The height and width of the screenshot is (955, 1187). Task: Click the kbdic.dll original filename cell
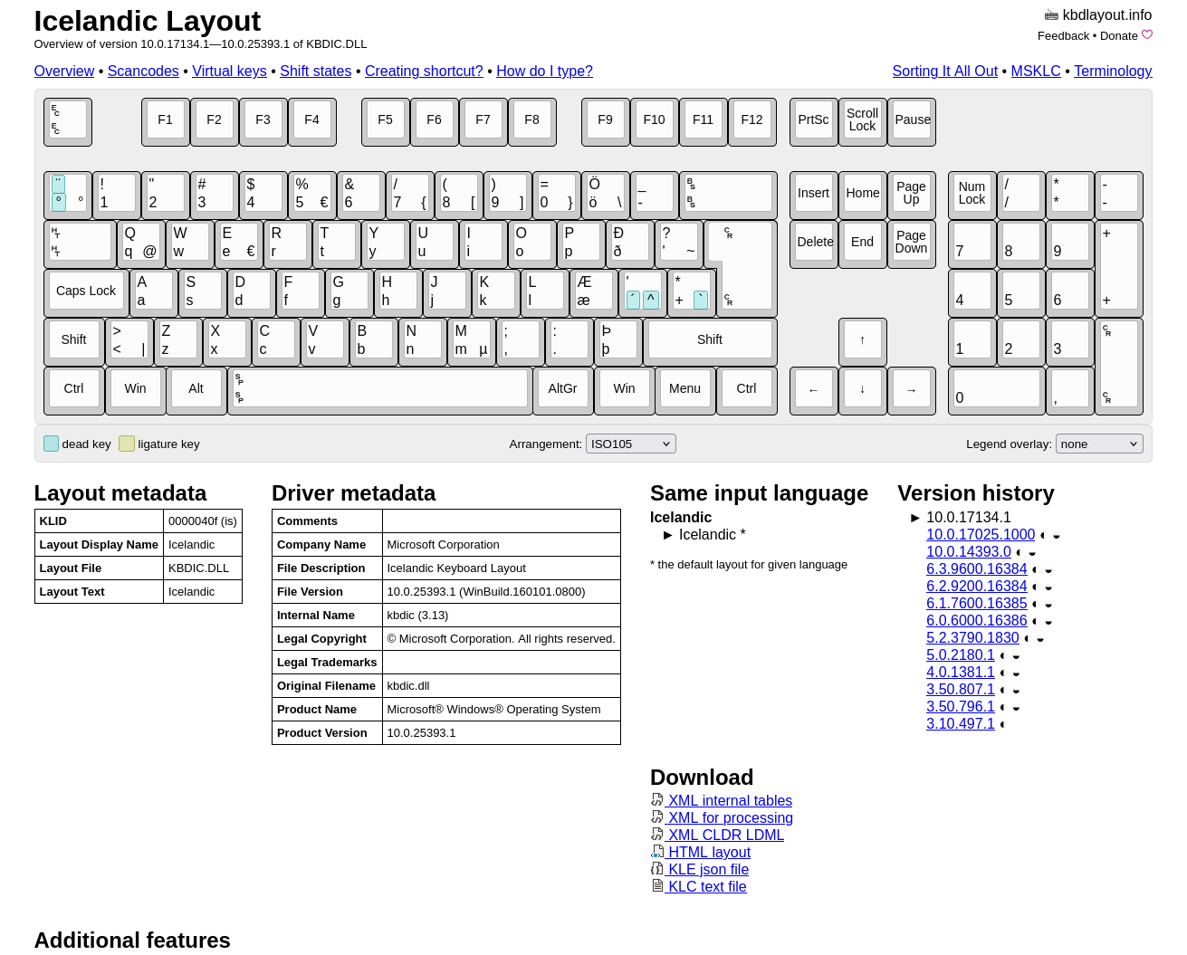(502, 686)
